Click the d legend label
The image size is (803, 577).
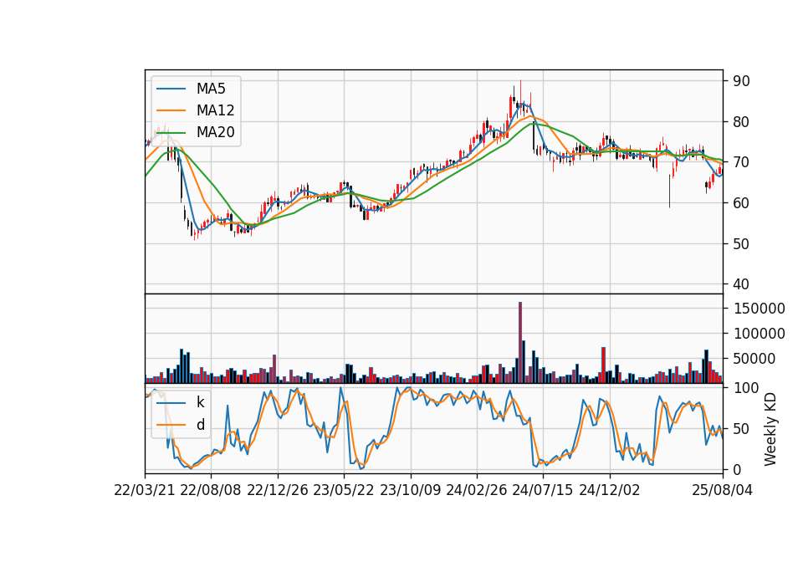click(x=201, y=425)
